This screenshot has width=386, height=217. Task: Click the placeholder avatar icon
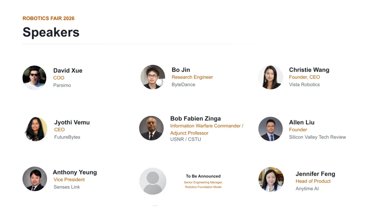point(153,181)
